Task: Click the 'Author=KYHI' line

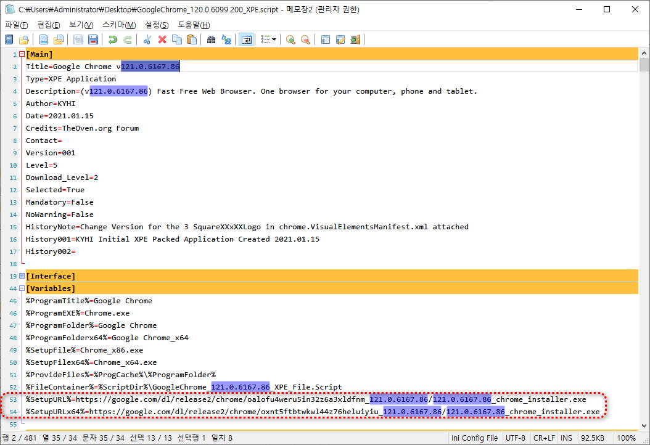Action: coord(51,104)
